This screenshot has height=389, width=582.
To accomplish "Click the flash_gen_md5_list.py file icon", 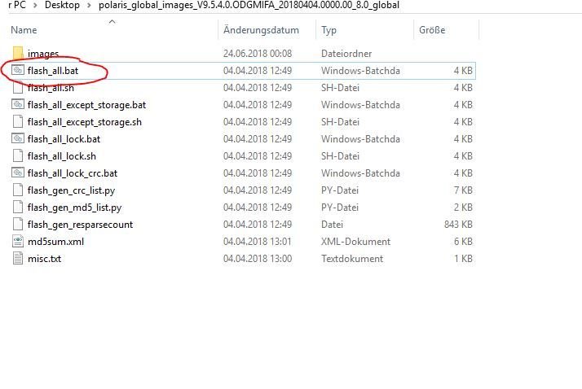I will [x=17, y=207].
